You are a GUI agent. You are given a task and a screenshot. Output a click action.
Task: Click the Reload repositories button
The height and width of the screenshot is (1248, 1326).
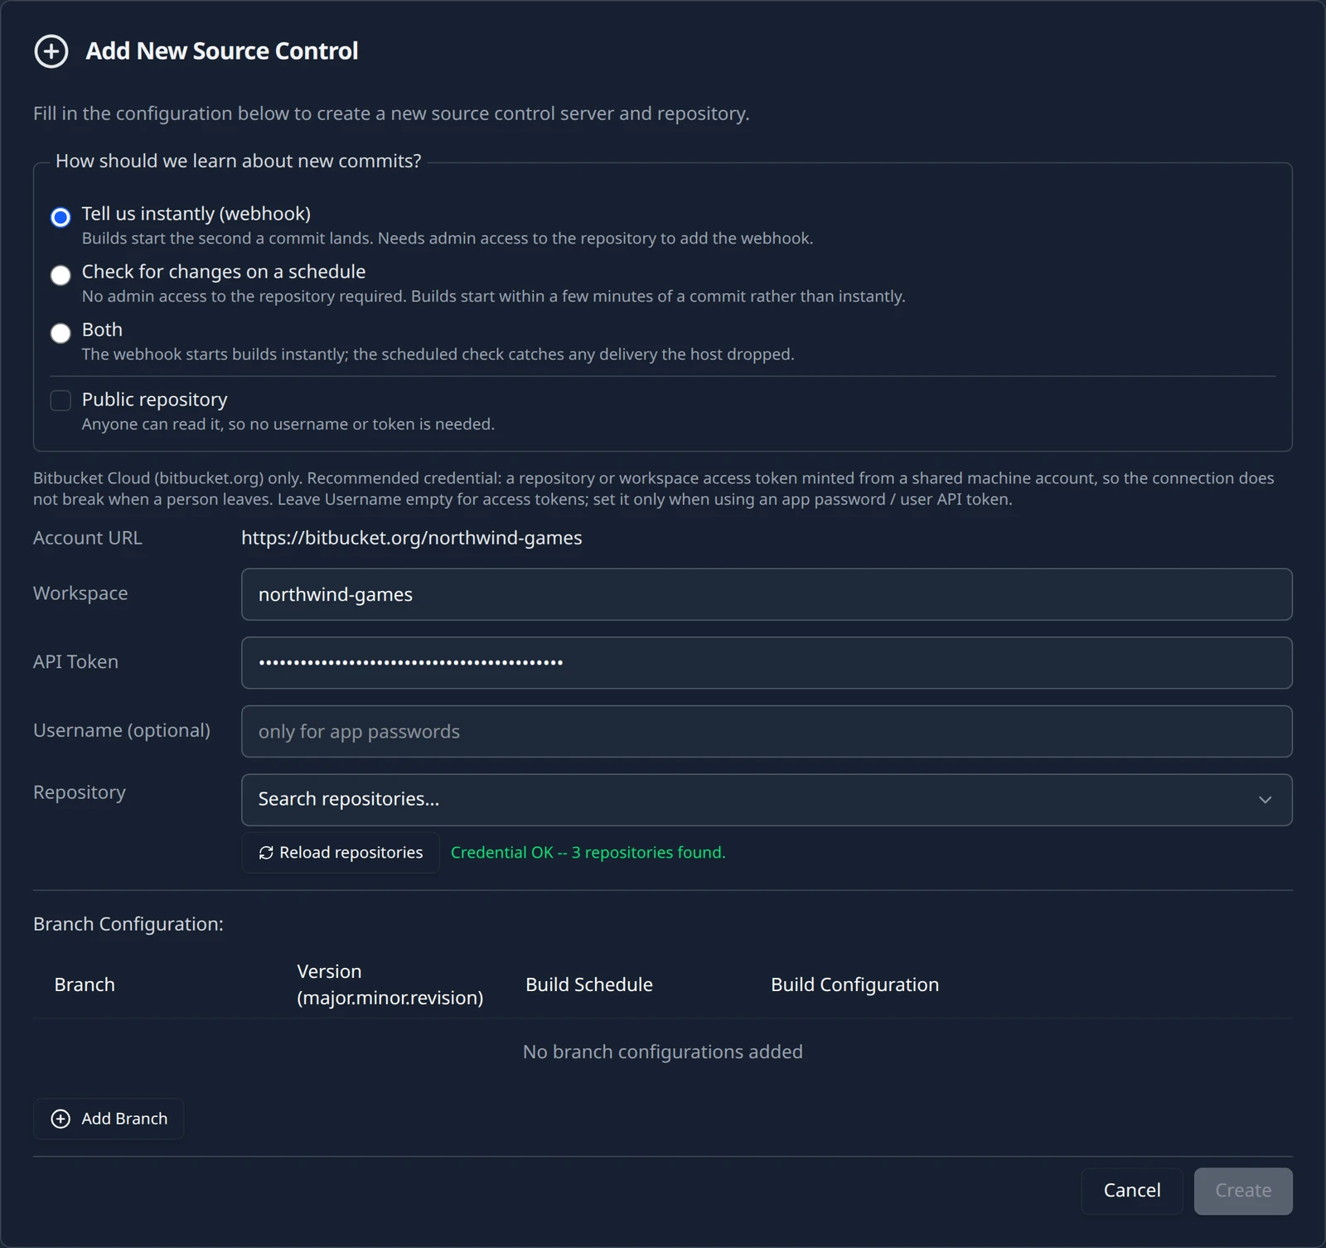pyautogui.click(x=341, y=853)
